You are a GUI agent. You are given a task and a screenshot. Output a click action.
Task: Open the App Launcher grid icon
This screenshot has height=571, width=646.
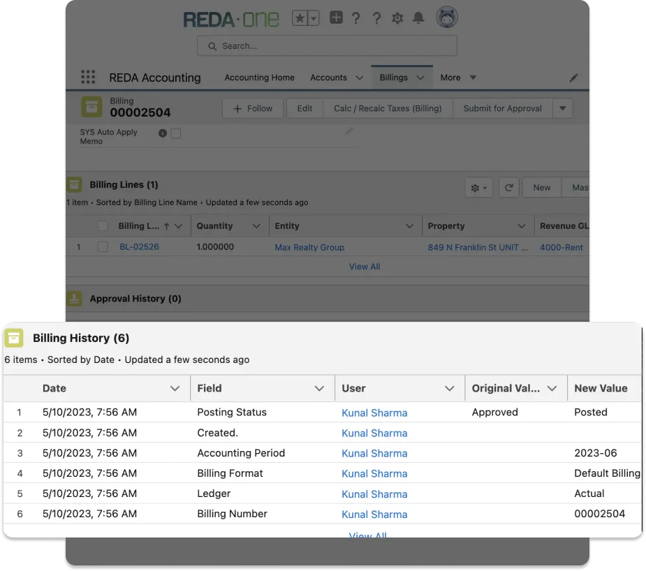pyautogui.click(x=88, y=77)
